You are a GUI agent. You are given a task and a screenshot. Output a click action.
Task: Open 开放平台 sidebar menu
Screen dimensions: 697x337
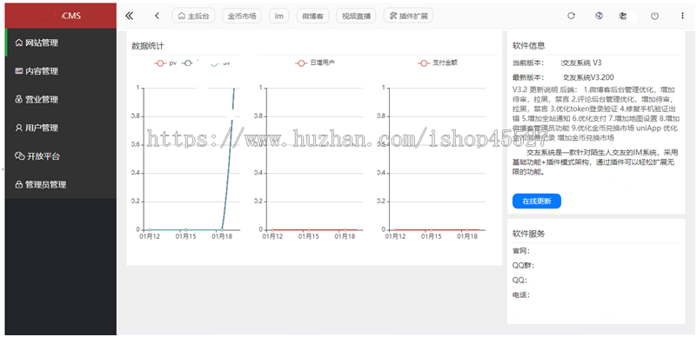(61, 156)
